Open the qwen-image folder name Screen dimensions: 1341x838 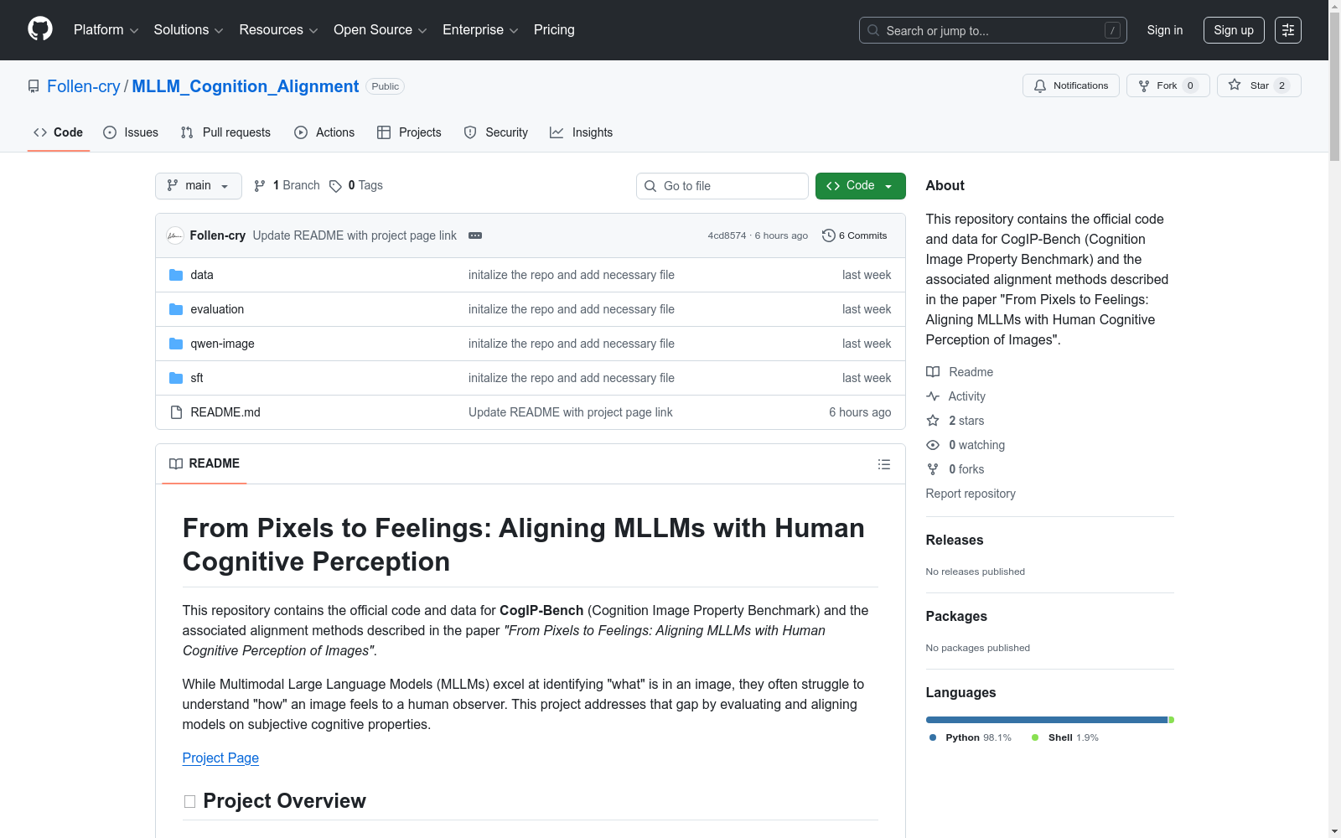[x=222, y=344]
